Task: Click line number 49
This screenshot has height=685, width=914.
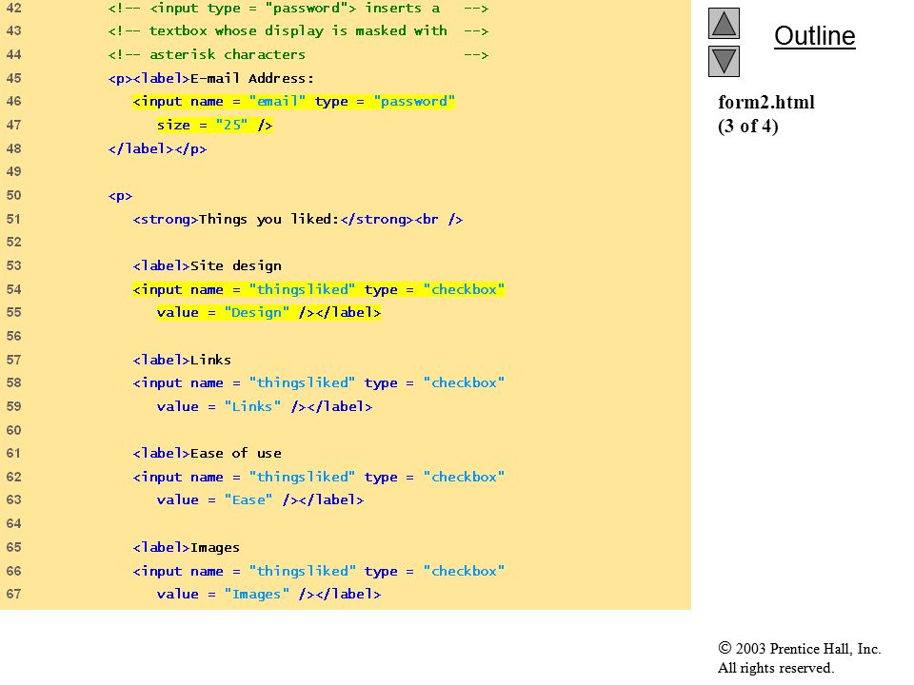Action: coord(13,172)
